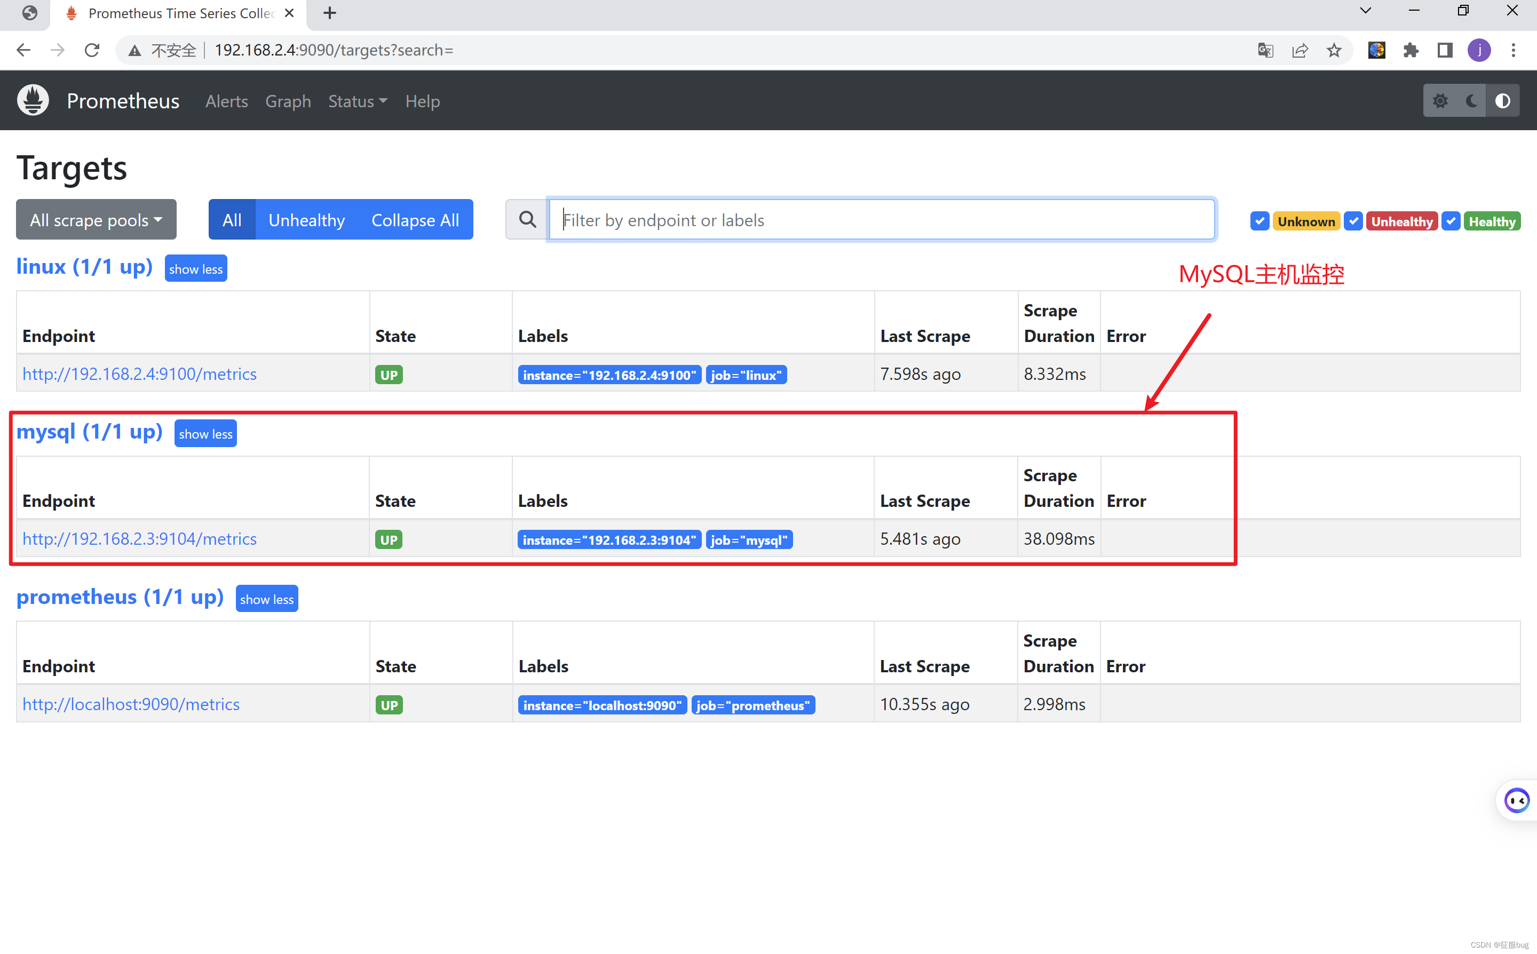This screenshot has height=954, width=1537.
Task: Open the colorful browser extension
Action: 1376,50
